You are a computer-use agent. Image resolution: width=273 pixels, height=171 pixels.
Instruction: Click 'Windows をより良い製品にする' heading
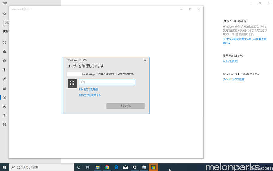(241, 74)
